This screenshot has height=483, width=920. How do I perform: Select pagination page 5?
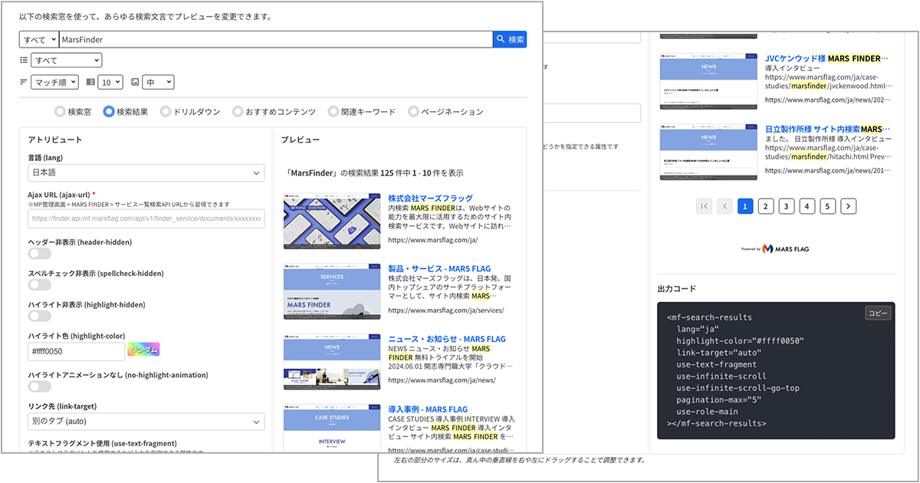(x=828, y=205)
